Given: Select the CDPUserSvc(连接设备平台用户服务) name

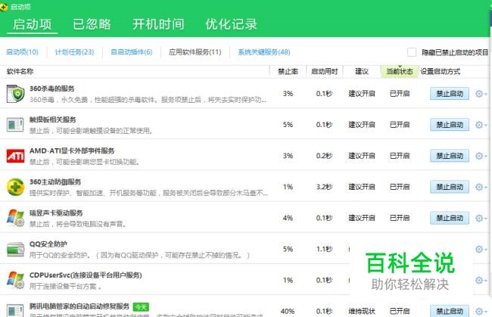Looking at the screenshot, I should (x=86, y=275).
